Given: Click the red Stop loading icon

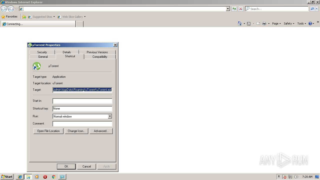Looking at the screenshot, I should 241,9.
